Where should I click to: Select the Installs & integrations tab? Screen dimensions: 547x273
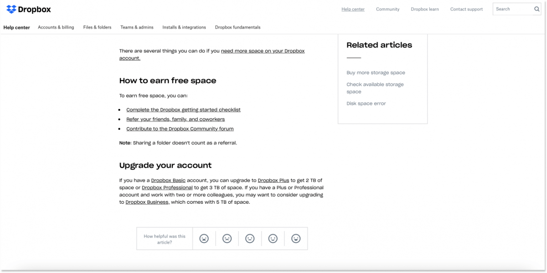184,27
